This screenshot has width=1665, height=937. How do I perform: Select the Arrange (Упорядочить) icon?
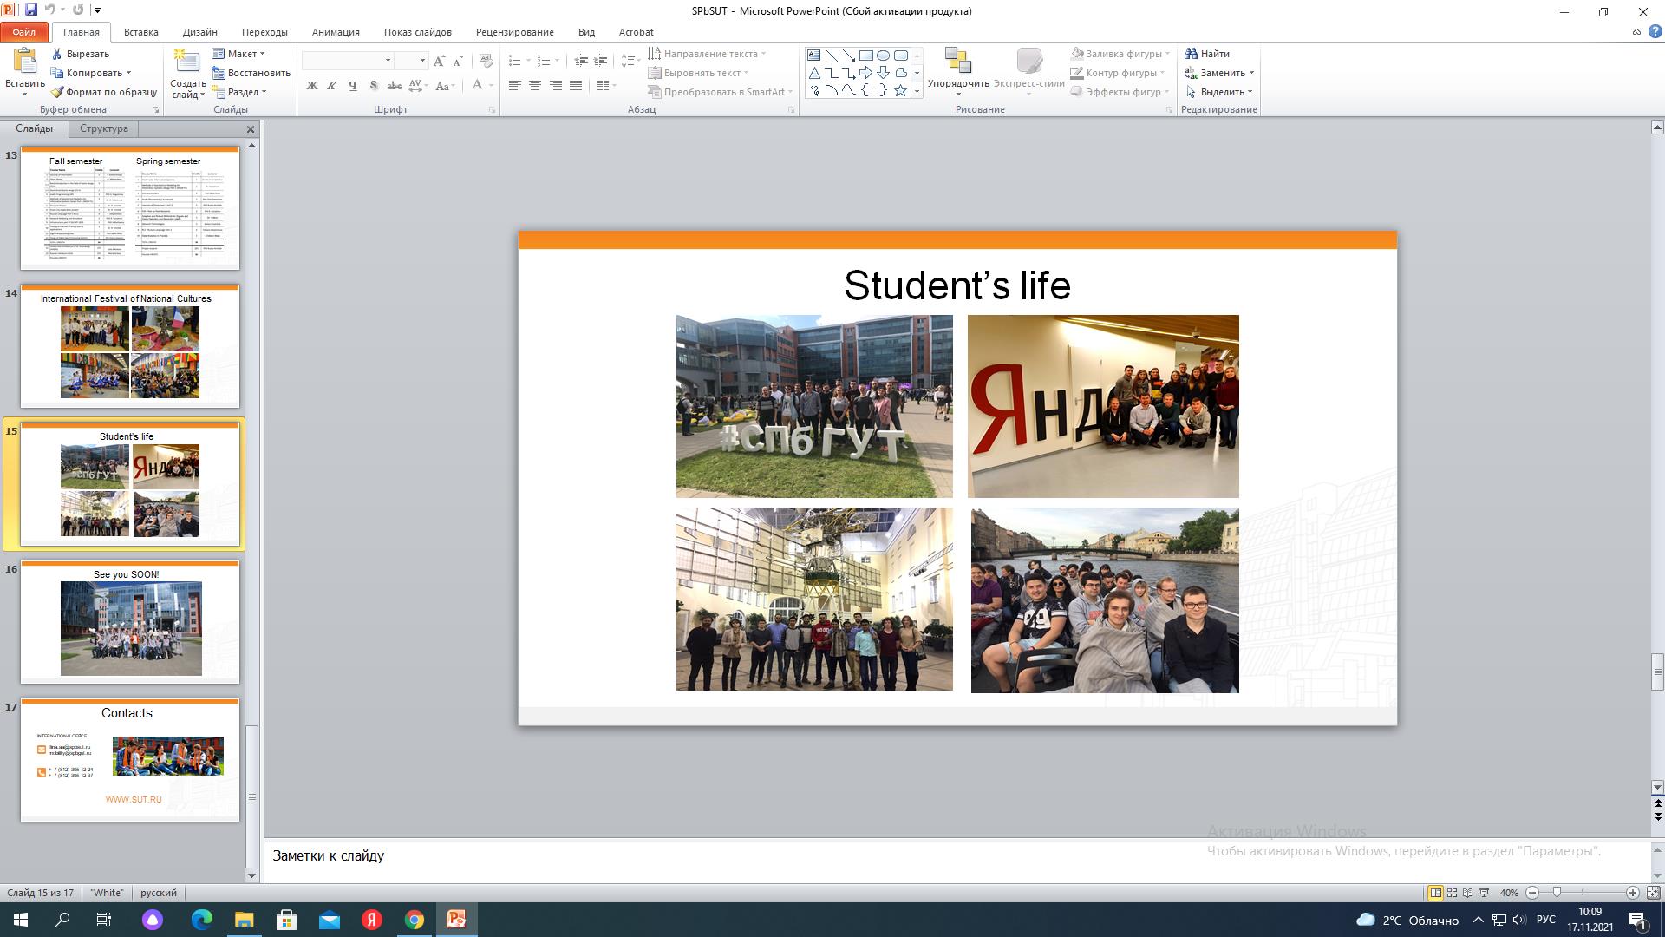point(957,61)
